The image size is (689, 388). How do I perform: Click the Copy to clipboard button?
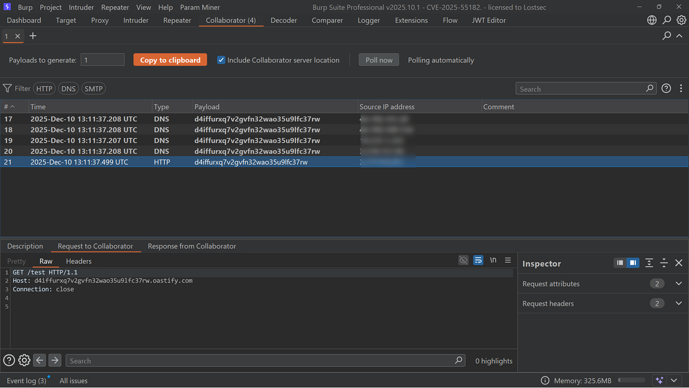pos(170,60)
